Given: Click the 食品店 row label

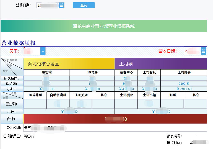Looking at the screenshot, I should [12, 84].
